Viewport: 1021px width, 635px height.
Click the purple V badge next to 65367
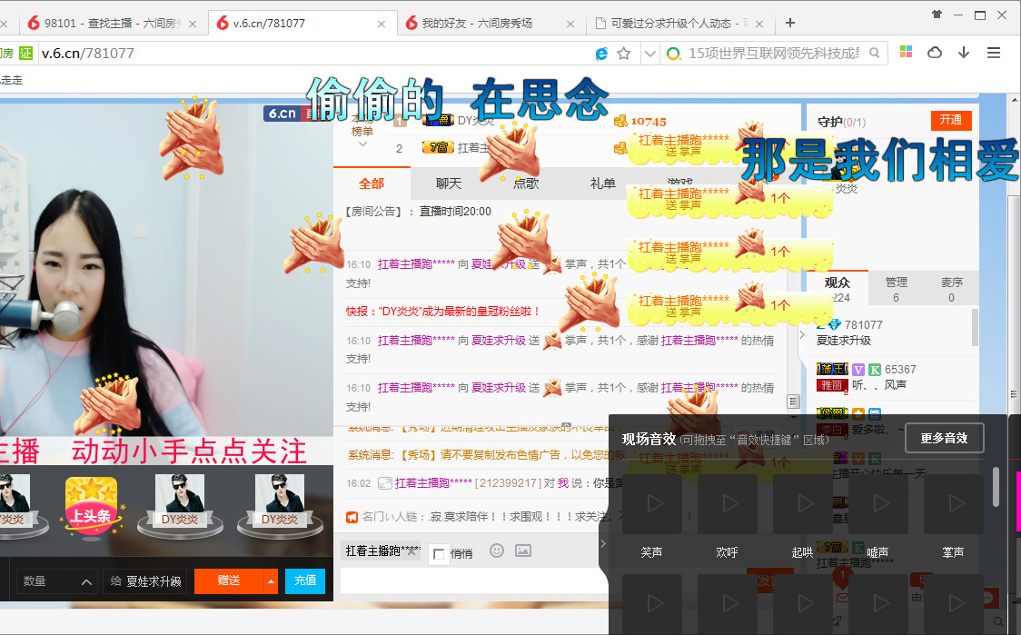858,370
